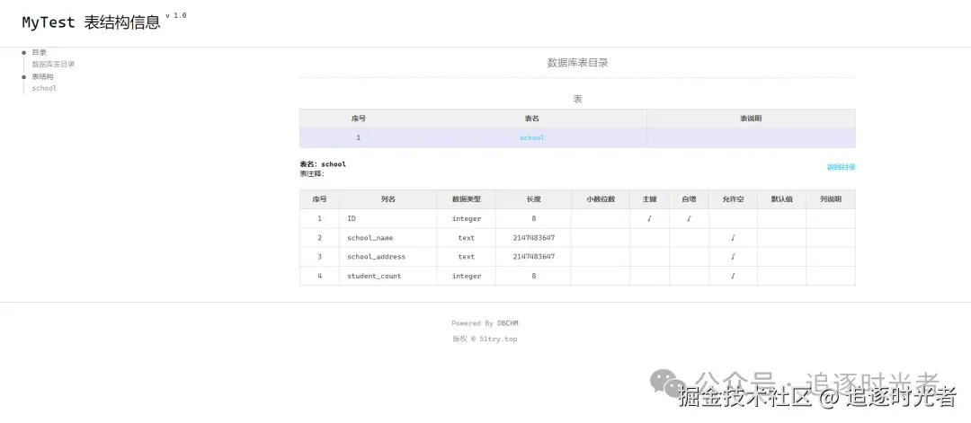This screenshot has width=971, height=423.
Task: Click the 列说明 column header
Action: (831, 199)
